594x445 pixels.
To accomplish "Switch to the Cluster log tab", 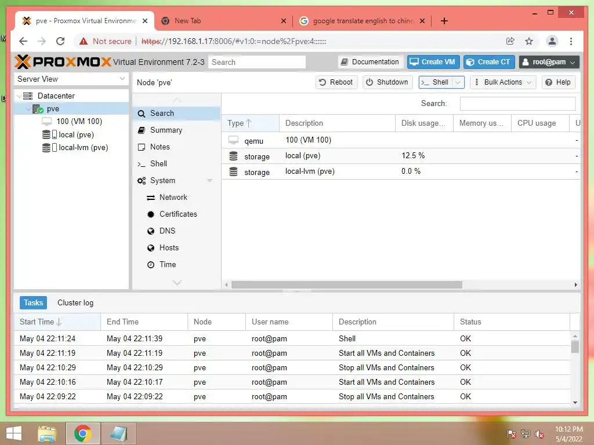I will click(x=75, y=302).
